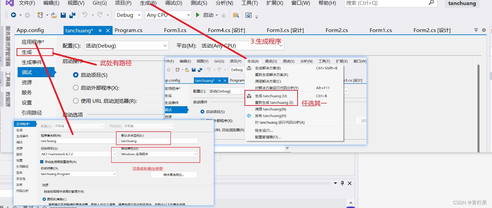This screenshot has width=492, height=208.
Task: Select 安全性 in the application settings overlay list
Action: click(21, 179)
